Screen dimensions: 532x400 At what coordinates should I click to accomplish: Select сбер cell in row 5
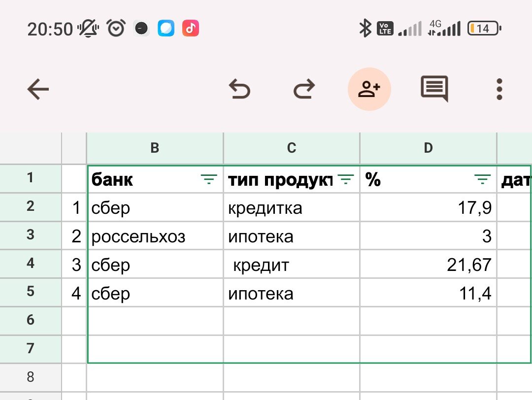155,293
